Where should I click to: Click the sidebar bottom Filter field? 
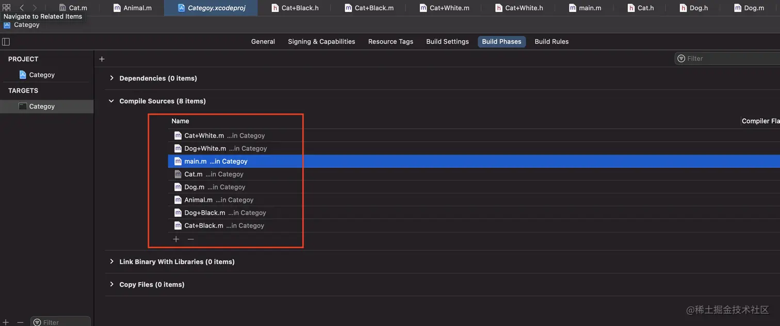(60, 322)
